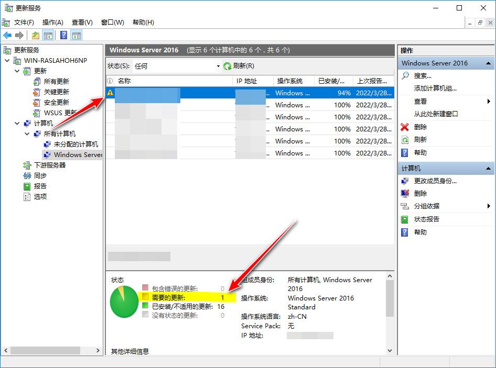Sort by Name (名称) column header
Image resolution: width=496 pixels, height=368 pixels.
(174, 81)
